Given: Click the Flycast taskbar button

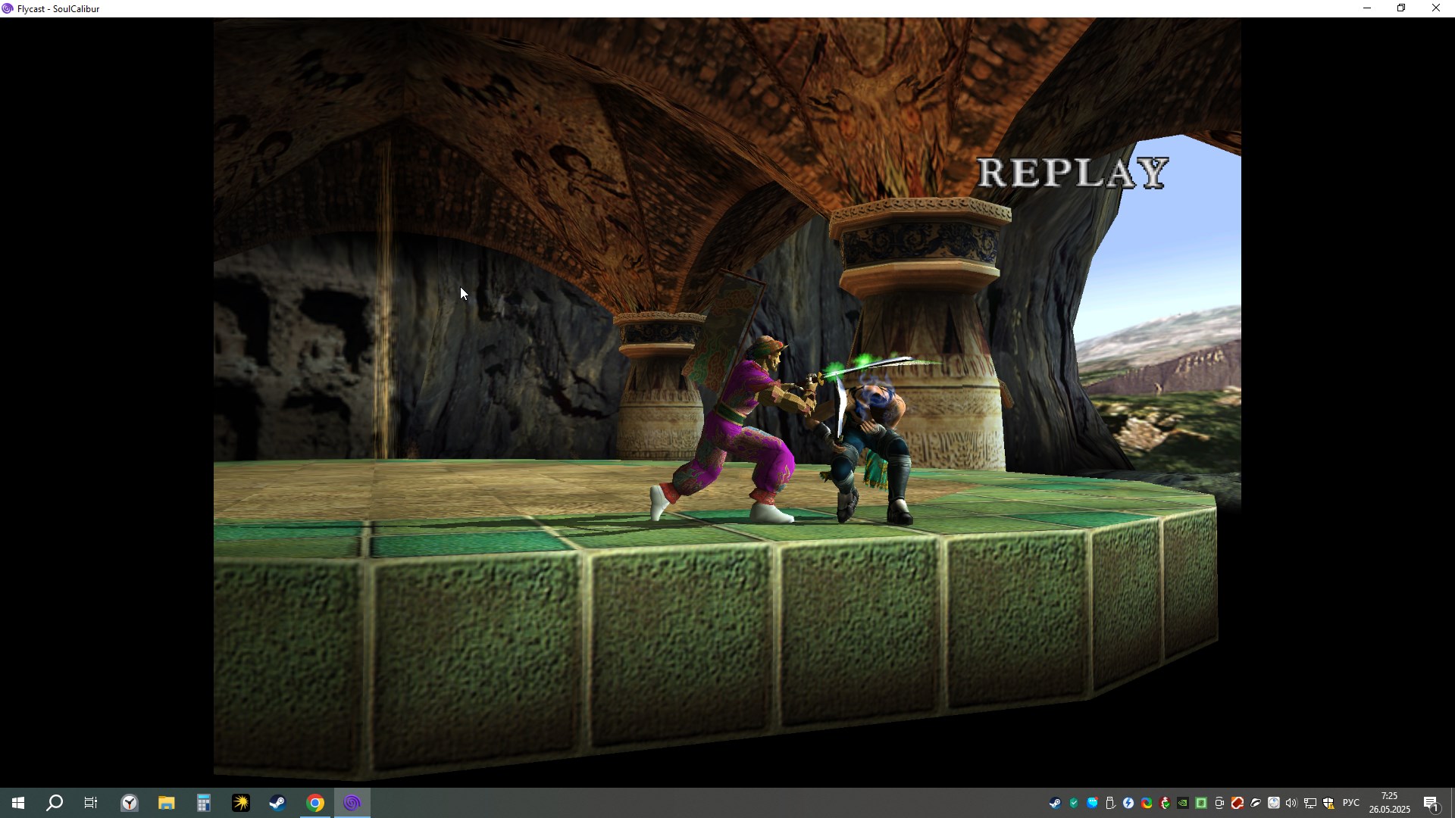Looking at the screenshot, I should (352, 803).
